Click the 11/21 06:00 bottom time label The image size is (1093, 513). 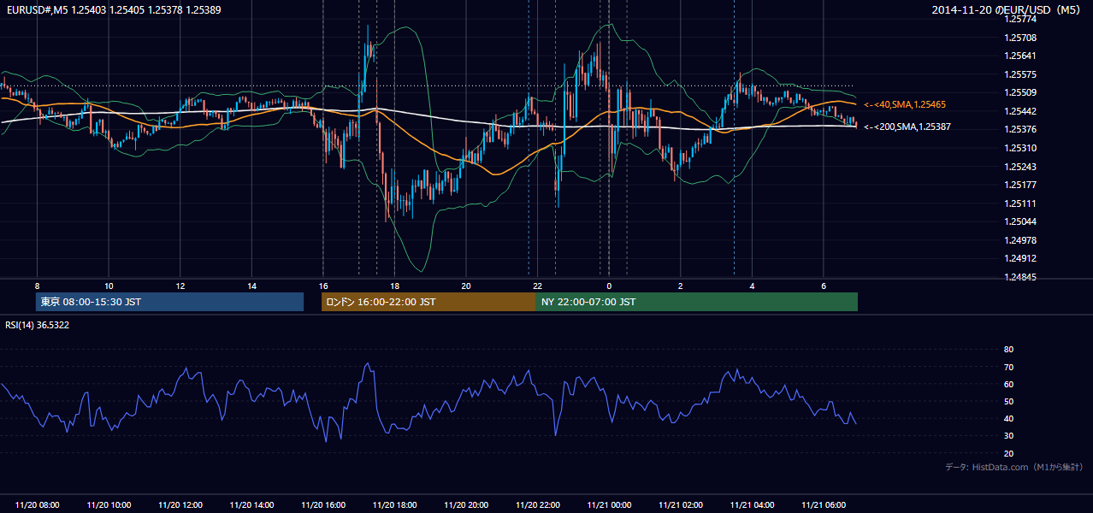823,505
